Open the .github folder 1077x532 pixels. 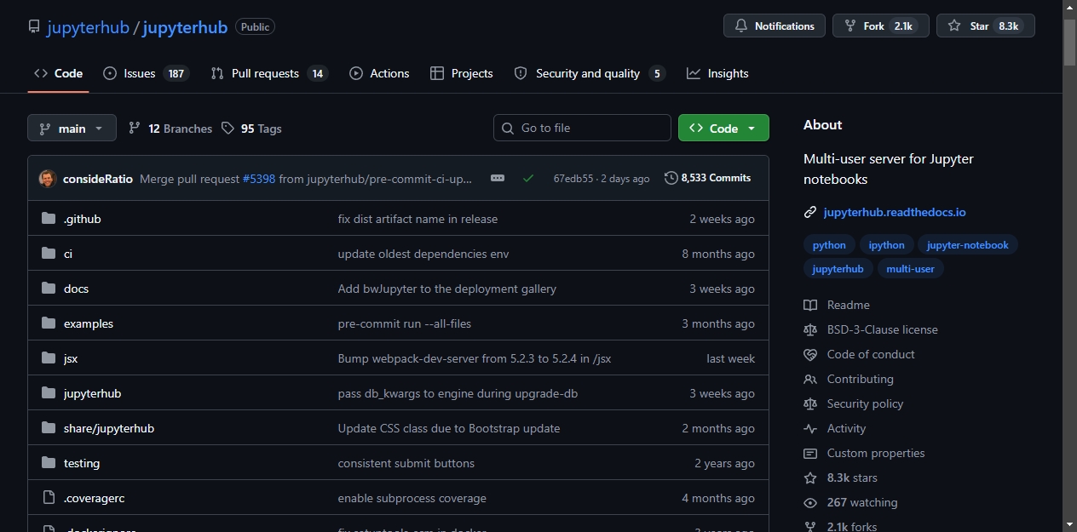pos(83,219)
